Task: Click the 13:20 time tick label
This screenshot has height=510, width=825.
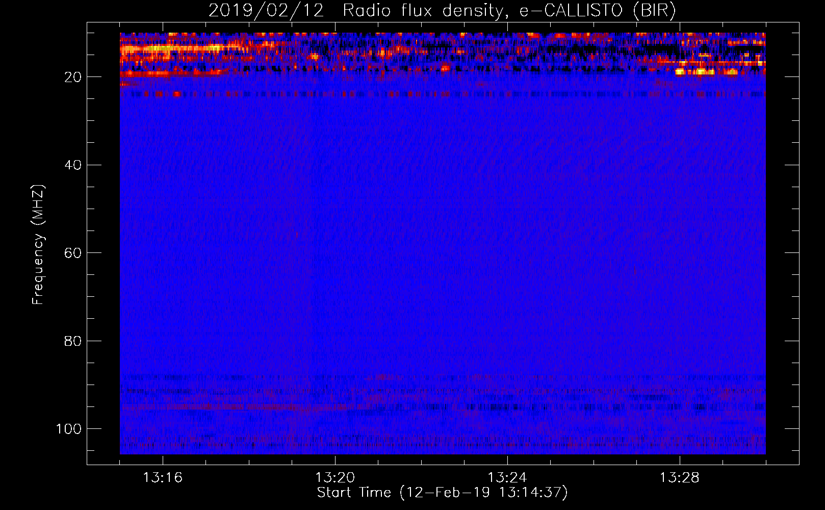Action: pos(335,478)
